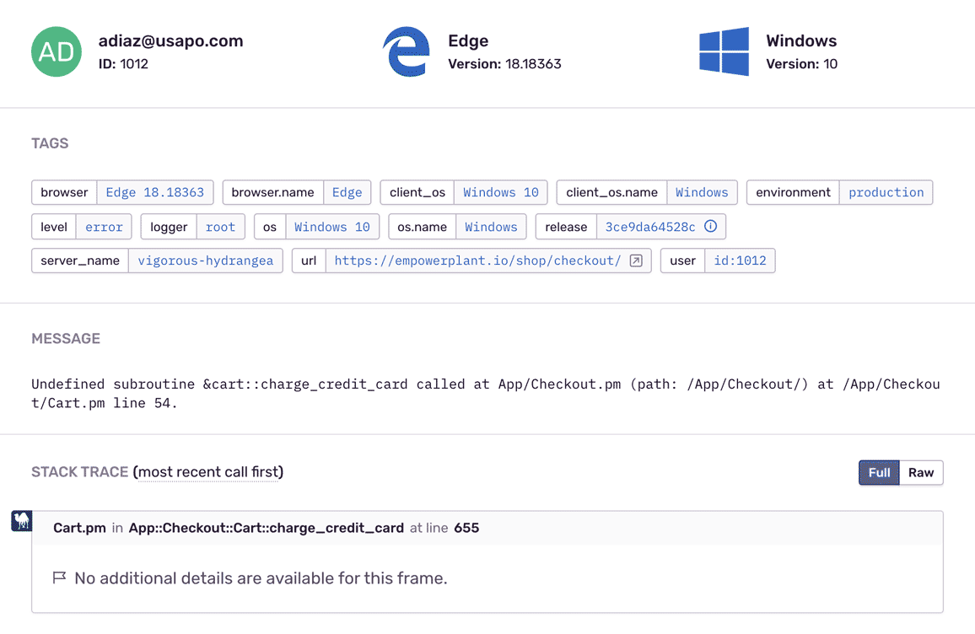Toggle the most recent call first order
Image resolution: width=975 pixels, height=634 pixels.
(208, 472)
